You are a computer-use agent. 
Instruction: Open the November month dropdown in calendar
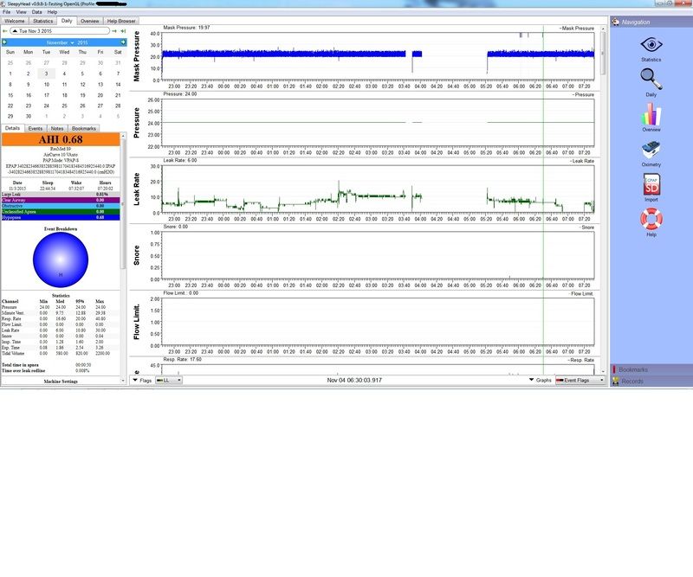tap(60, 42)
